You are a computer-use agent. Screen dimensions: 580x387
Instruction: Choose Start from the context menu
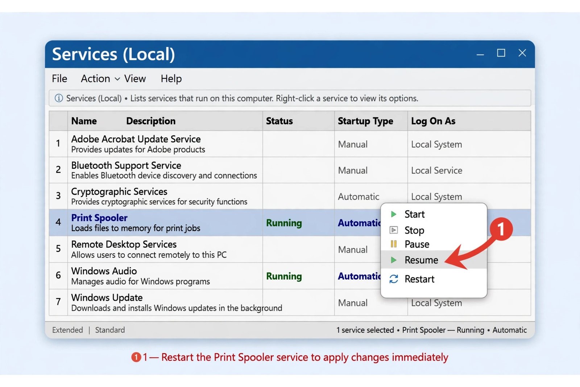pyautogui.click(x=434, y=214)
